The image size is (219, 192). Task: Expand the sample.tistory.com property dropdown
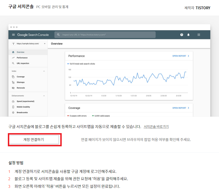(x=45, y=44)
